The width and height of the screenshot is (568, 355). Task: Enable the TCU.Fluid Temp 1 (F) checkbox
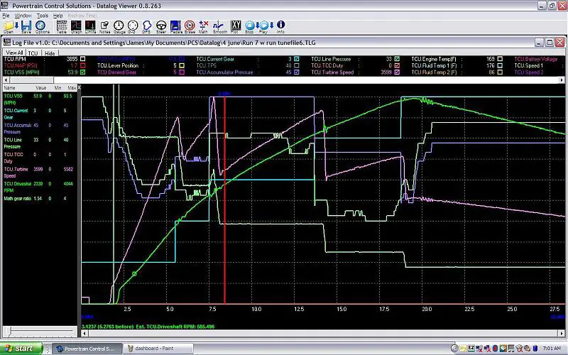tap(501, 65)
